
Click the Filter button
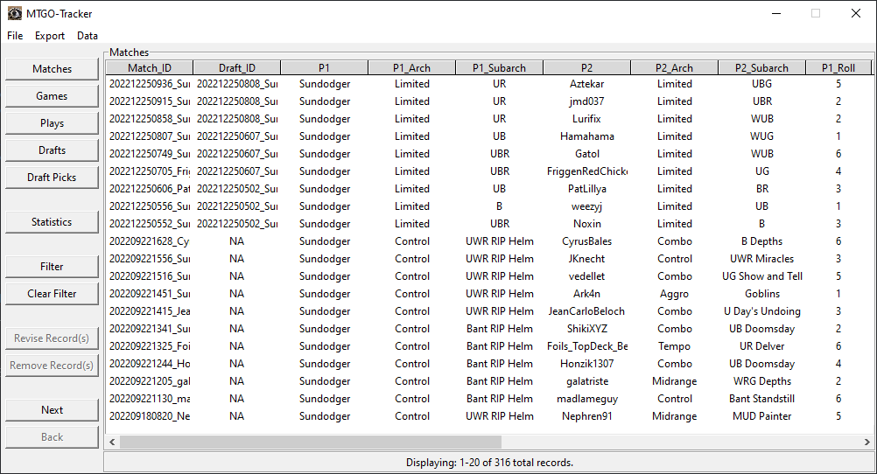coord(52,267)
